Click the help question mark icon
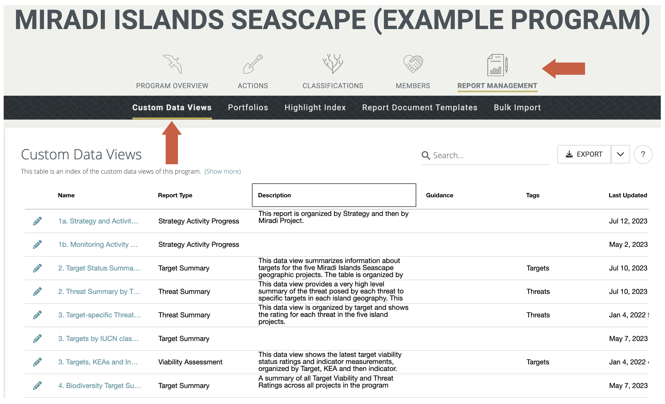The width and height of the screenshot is (665, 404). coord(643,154)
